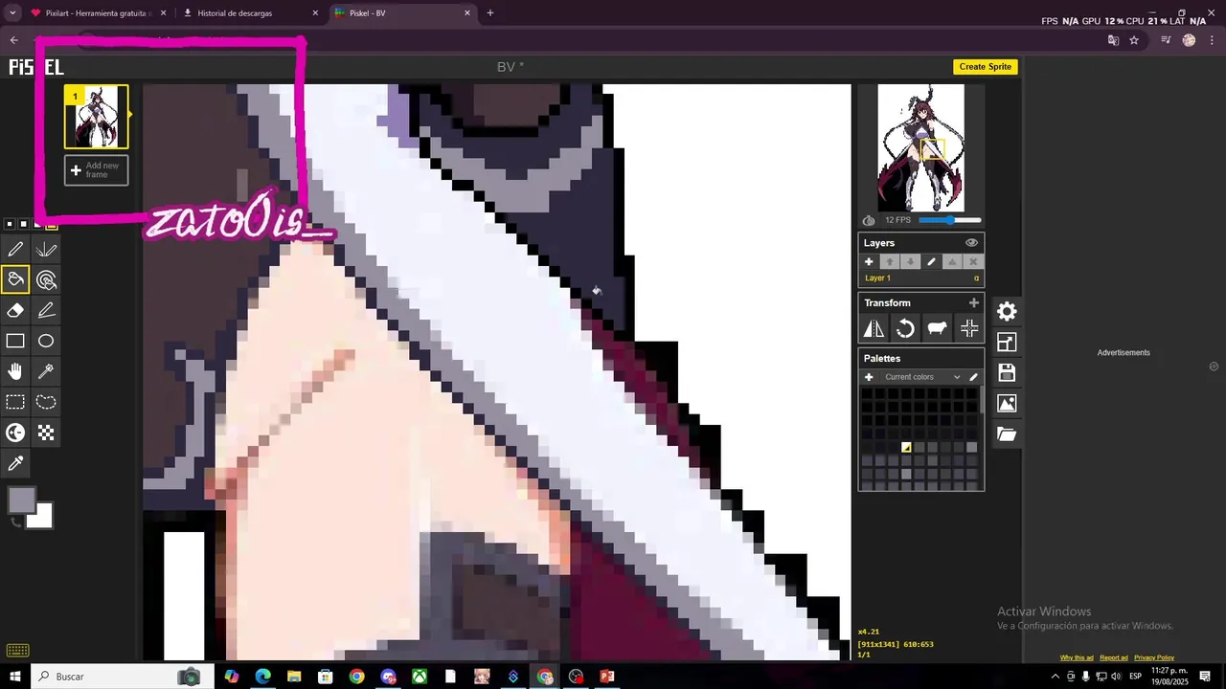Open Piskel Preferences gear icon

1007,312
